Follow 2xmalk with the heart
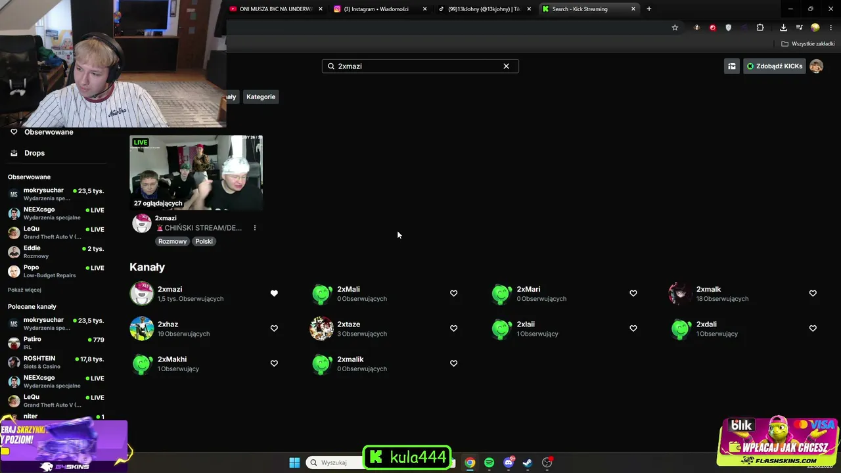Screen dimensions: 841x473 tap(813, 294)
